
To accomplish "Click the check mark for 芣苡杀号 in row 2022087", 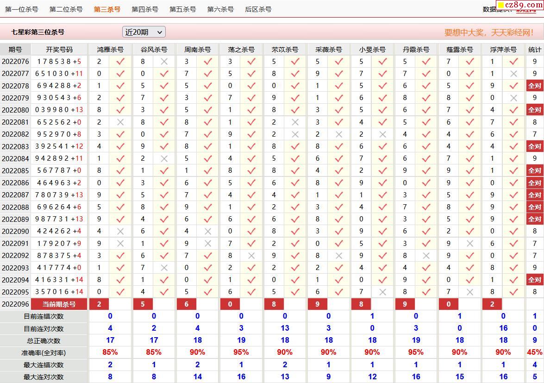I will coord(295,195).
